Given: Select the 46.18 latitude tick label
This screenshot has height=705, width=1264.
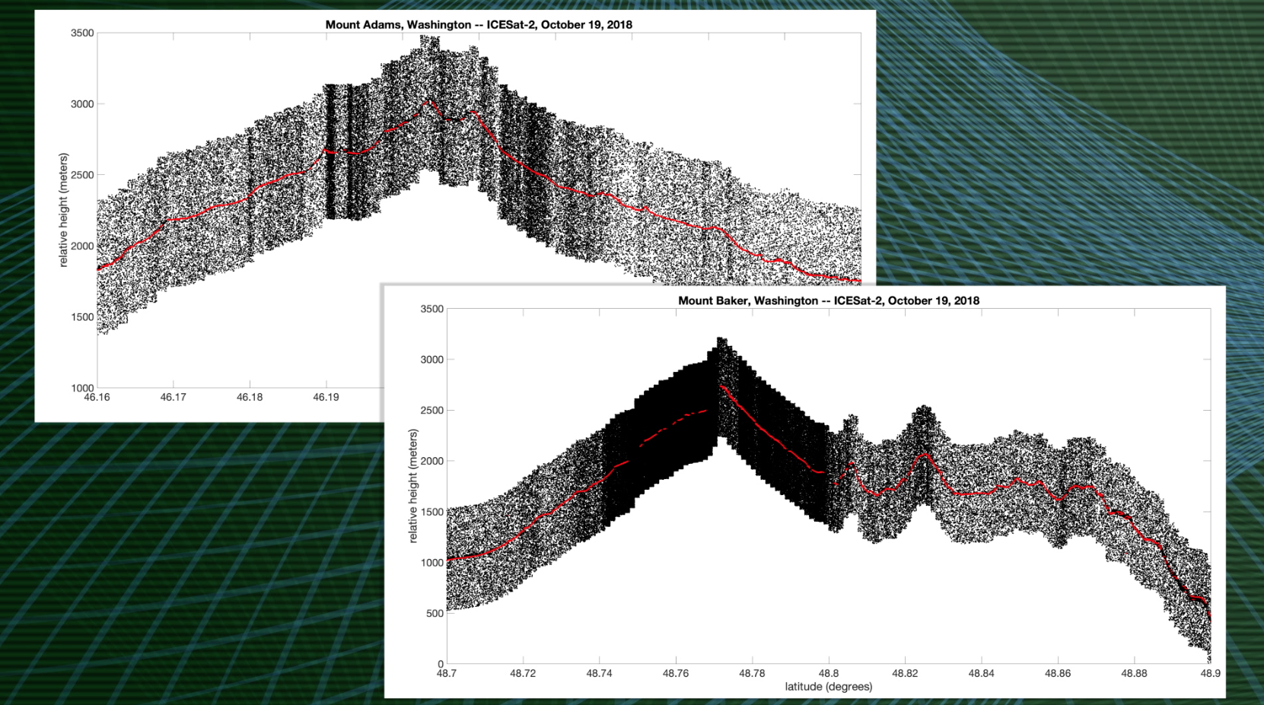Looking at the screenshot, I should (x=250, y=397).
